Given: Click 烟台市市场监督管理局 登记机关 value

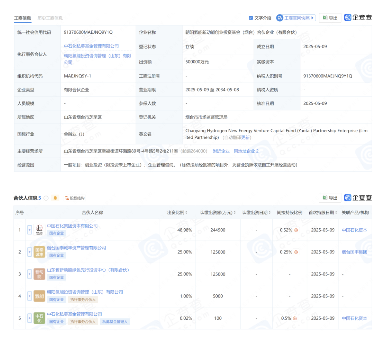Looking at the screenshot, I should point(206,117).
